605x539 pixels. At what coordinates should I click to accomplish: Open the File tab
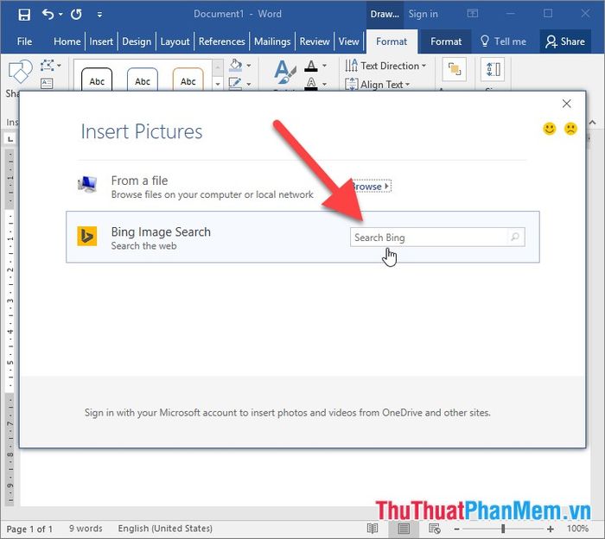pyautogui.click(x=24, y=41)
